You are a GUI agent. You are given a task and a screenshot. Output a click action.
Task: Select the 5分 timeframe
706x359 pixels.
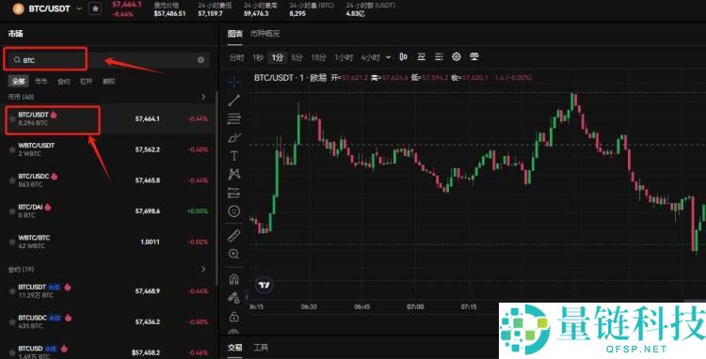click(x=297, y=57)
